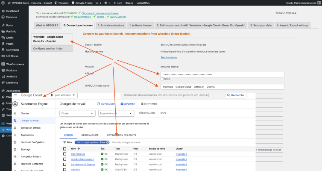Screen dimensions: 322x171
Task: Click 'See the tutorial' link
Action: coord(169,57)
